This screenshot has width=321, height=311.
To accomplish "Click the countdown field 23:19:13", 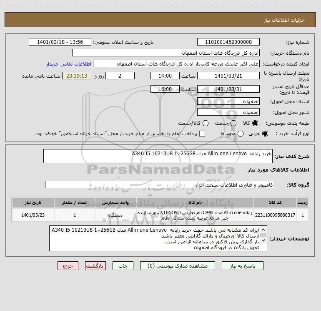I will click(x=77, y=76).
